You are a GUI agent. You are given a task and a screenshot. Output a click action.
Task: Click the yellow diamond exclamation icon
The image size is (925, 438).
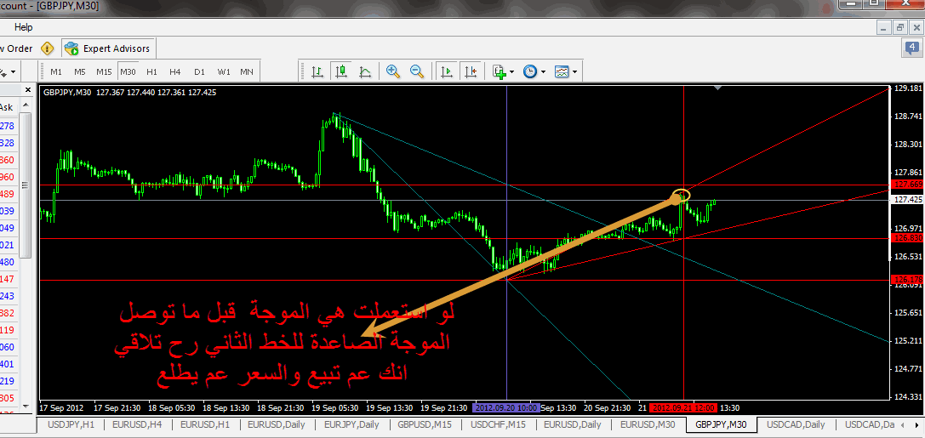pyautogui.click(x=47, y=48)
